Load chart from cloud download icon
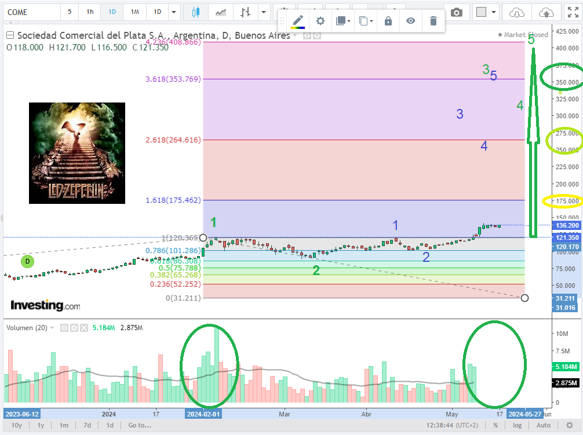The image size is (583, 435). [x=516, y=13]
